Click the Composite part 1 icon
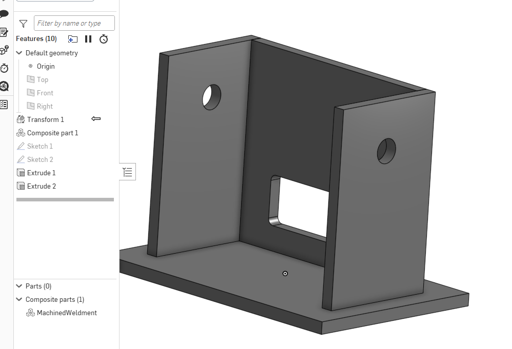 coord(21,133)
